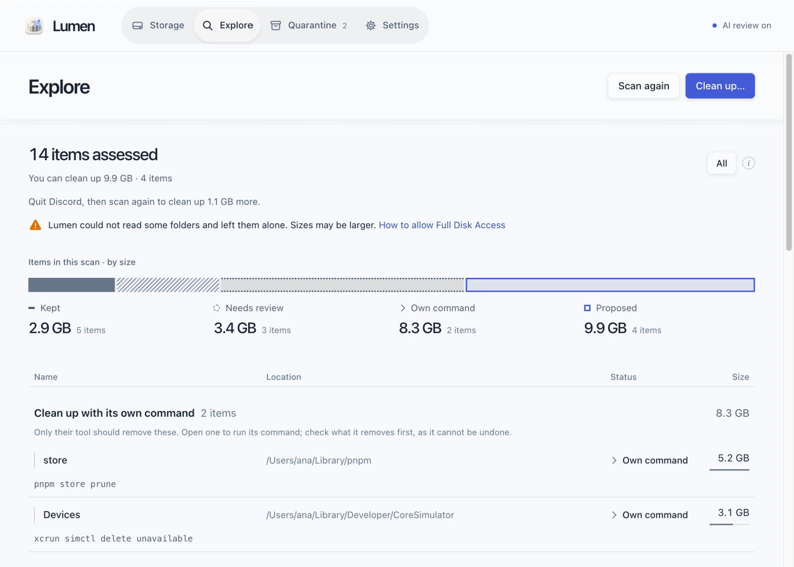The image size is (794, 567).
Task: Click the Size column header
Action: coord(740,377)
